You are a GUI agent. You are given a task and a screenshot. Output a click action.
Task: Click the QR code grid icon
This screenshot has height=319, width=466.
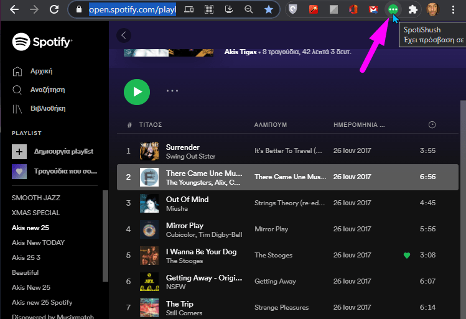[209, 9]
